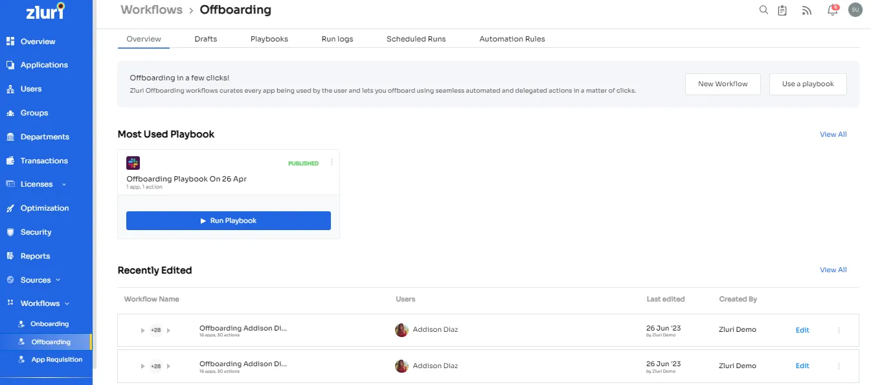Click +28 apps badge in first workflow row
The width and height of the screenshot is (871, 385).
(155, 331)
